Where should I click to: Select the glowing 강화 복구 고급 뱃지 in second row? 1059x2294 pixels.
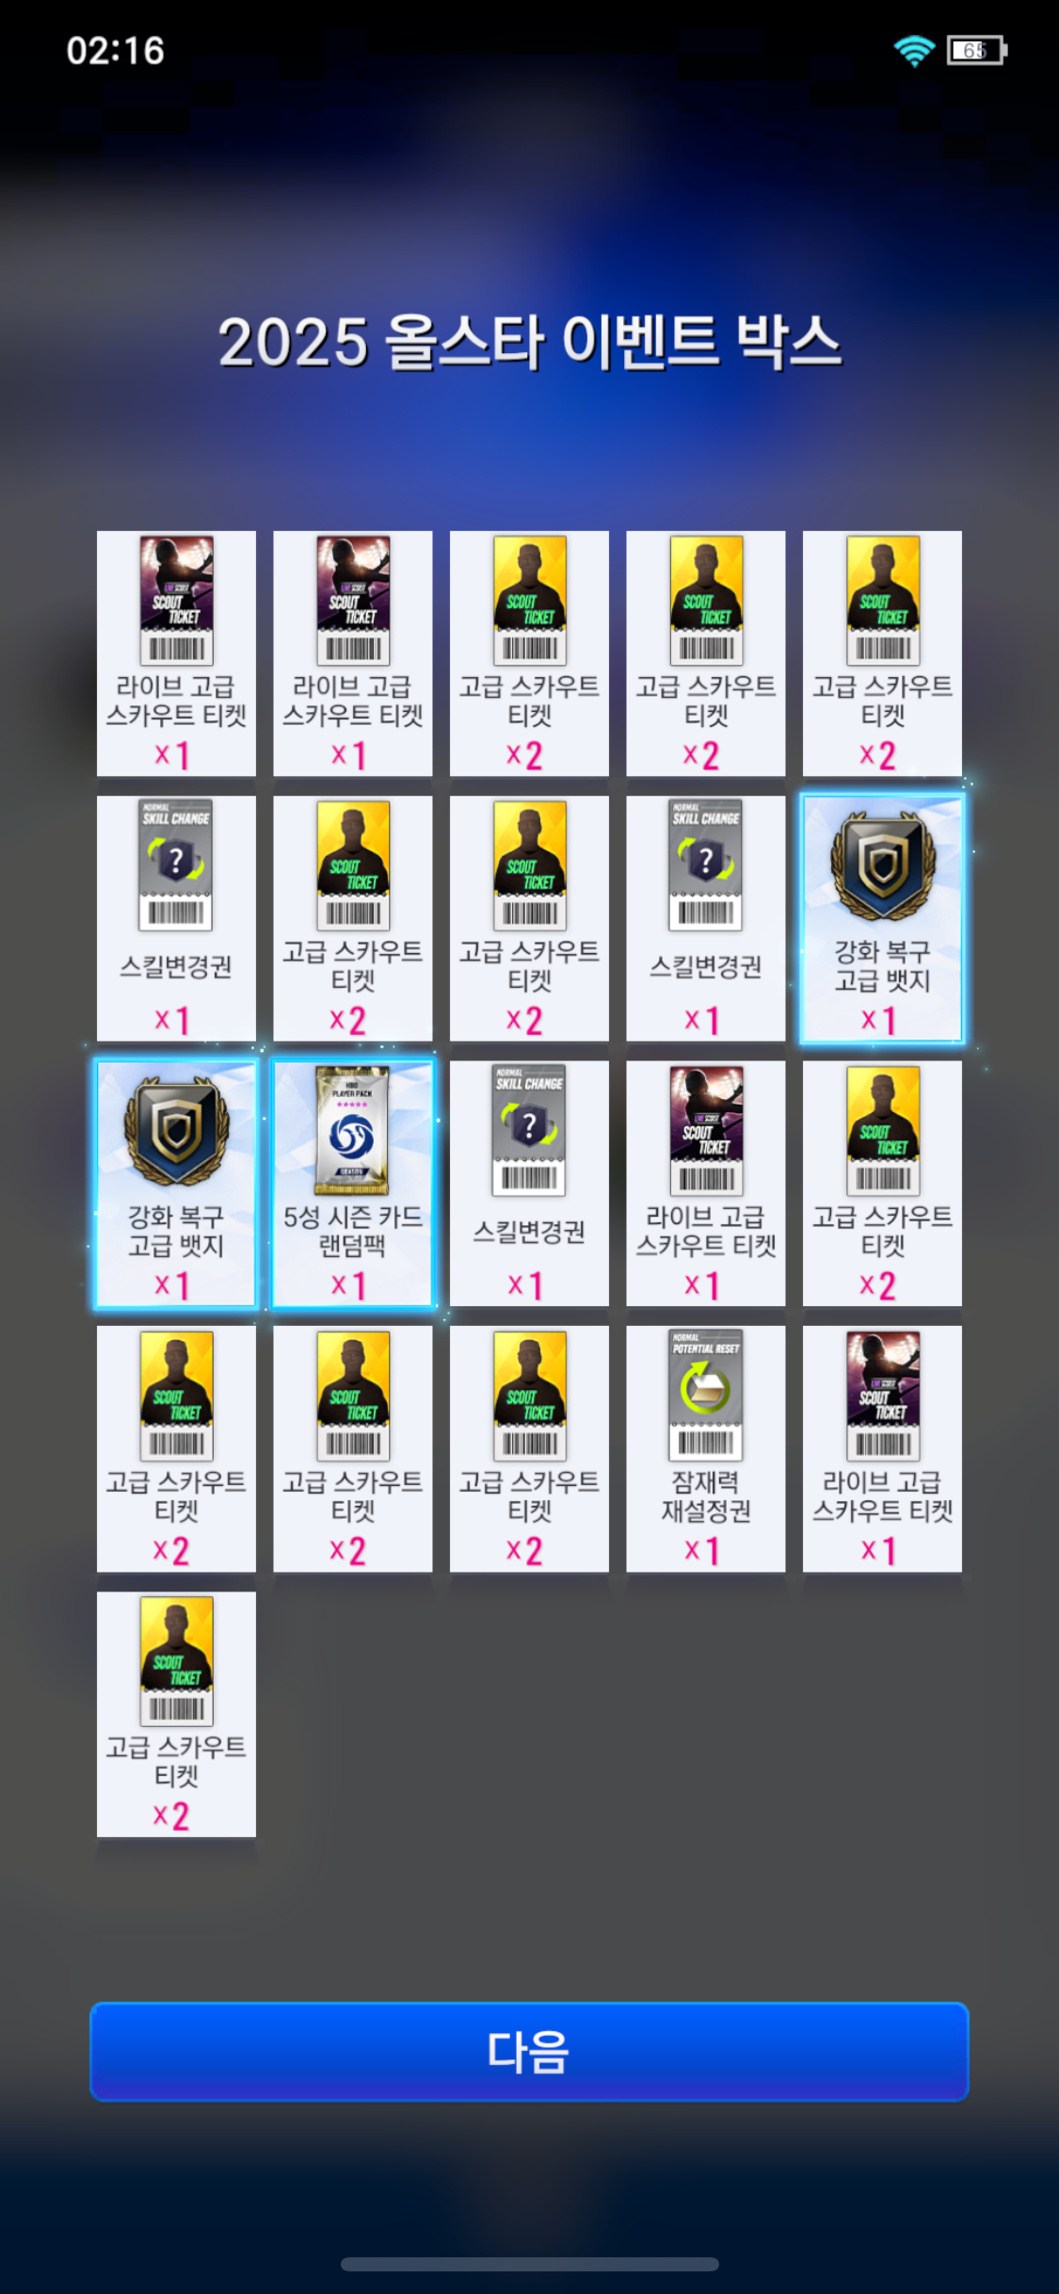(882, 918)
